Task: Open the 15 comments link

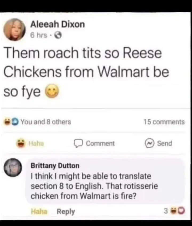Action: (164, 122)
